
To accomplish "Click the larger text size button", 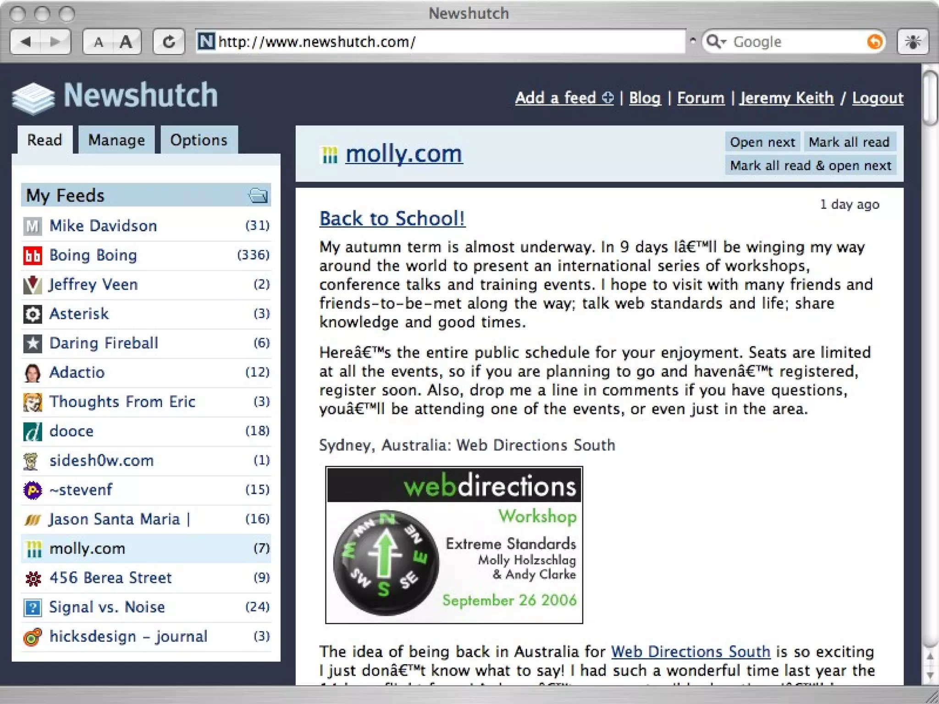I will tap(126, 42).
